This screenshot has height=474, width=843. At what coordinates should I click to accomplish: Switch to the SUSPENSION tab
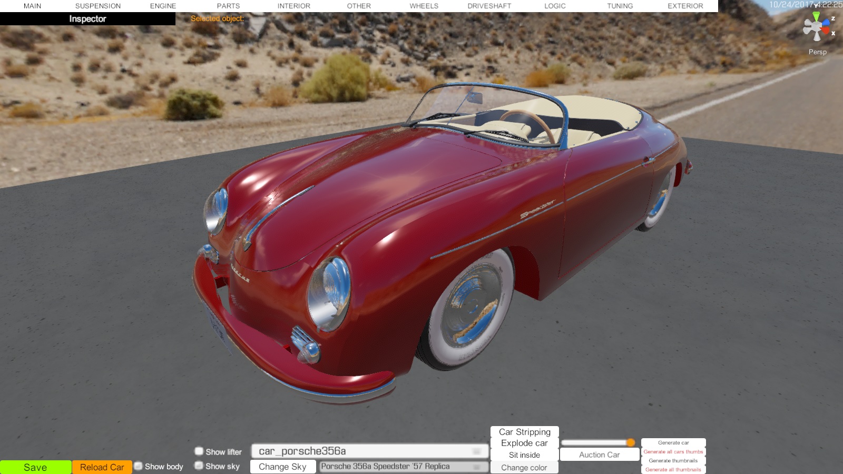pyautogui.click(x=98, y=6)
